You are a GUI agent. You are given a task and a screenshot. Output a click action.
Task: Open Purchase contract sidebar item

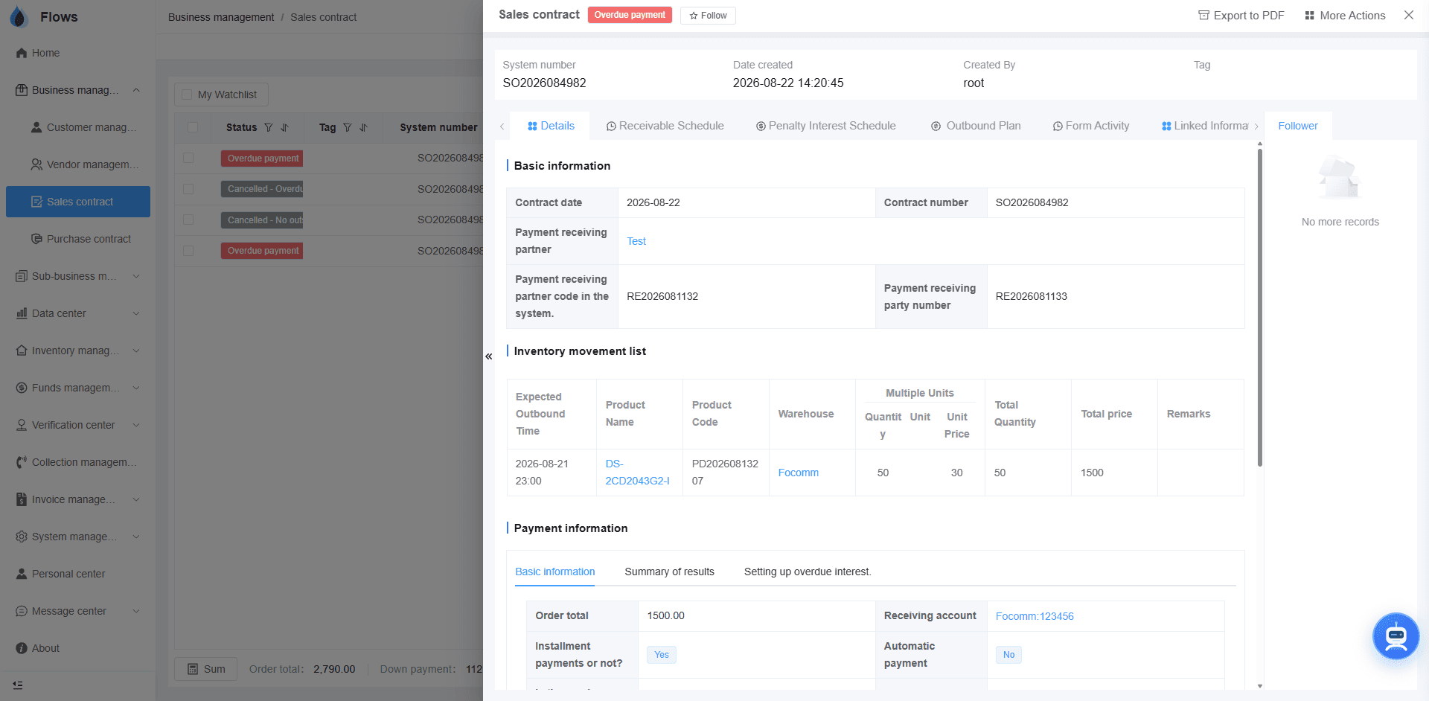click(x=80, y=239)
